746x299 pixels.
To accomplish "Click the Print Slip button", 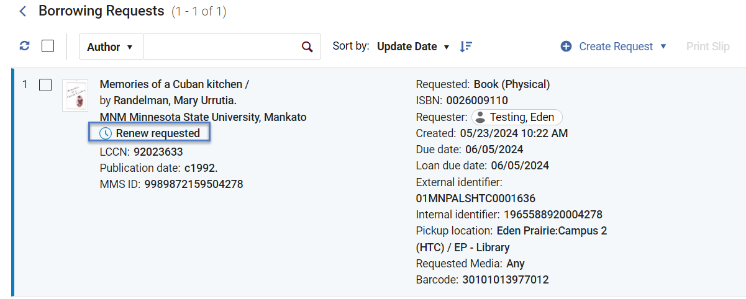I will [x=707, y=47].
